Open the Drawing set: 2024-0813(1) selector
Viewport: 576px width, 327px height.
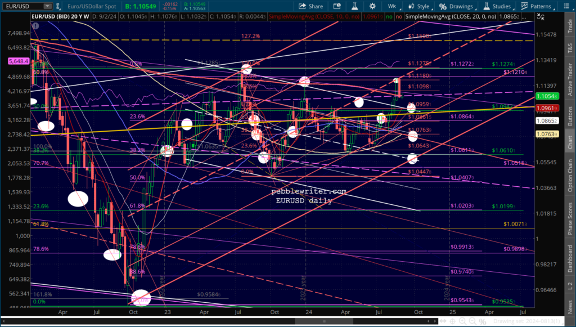[x=528, y=321]
